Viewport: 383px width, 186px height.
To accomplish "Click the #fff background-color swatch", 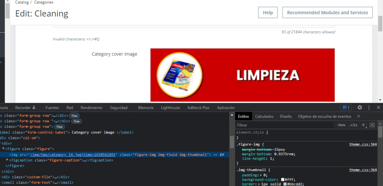I will 283,179.
